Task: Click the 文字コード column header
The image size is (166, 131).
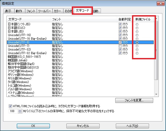Action: pyautogui.click(x=28, y=19)
